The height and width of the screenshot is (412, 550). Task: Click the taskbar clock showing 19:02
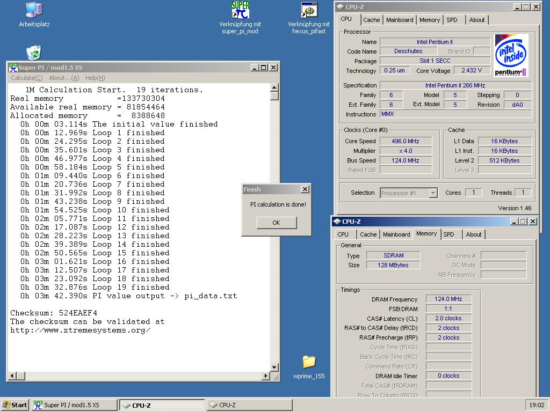click(537, 405)
